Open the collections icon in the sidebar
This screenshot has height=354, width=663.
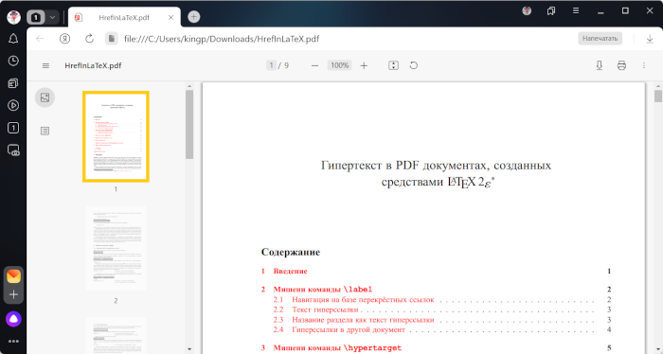click(13, 83)
